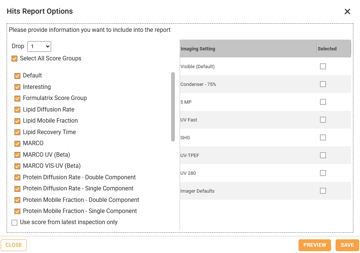Viewport: 360px width, 253px height.
Task: Click the score groups list scrollbar
Action: coord(173,107)
